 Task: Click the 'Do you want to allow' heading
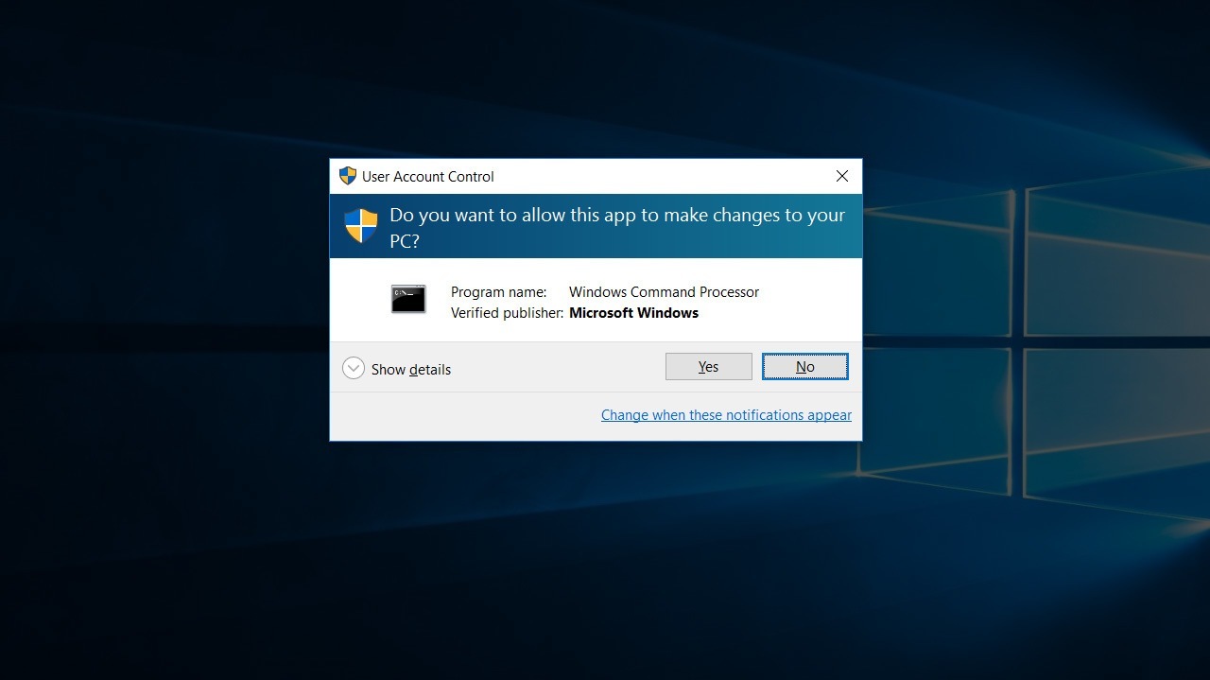617,227
